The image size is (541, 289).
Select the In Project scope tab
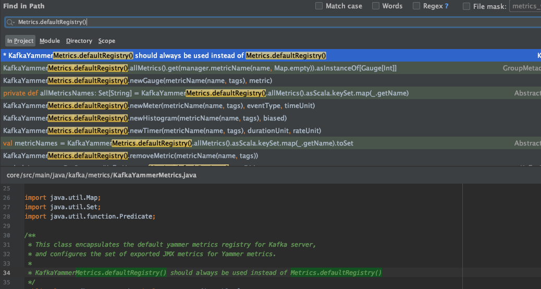coord(20,41)
